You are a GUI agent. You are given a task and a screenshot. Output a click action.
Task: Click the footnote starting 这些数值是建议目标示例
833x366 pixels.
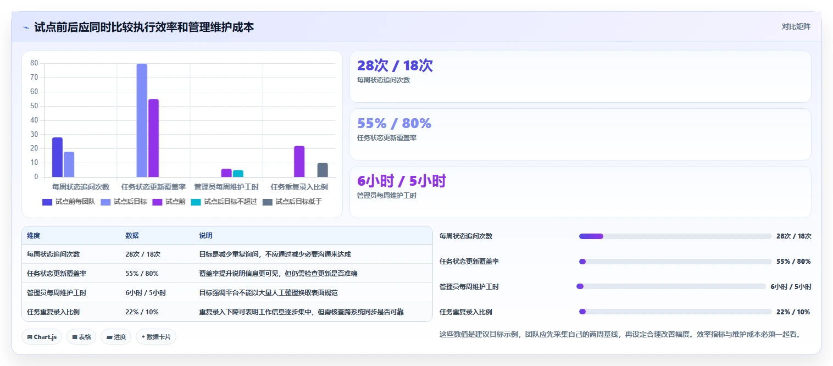point(620,334)
